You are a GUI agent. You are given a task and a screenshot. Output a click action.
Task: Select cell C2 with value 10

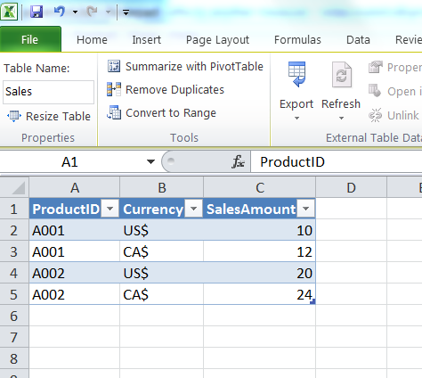260,230
